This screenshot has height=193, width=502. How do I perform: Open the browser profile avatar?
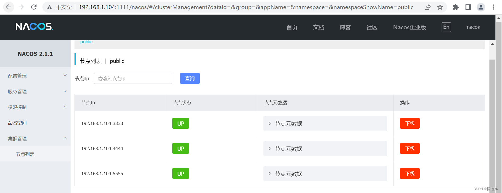tap(481, 7)
